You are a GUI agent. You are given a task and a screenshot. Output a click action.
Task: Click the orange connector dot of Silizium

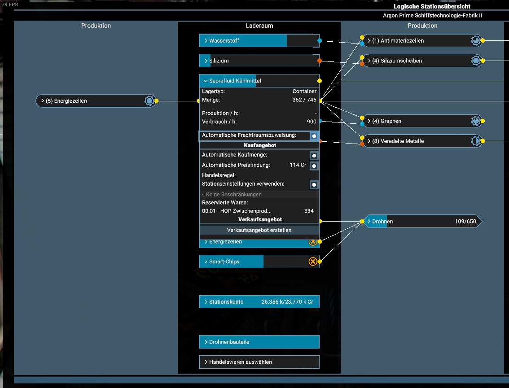pos(320,61)
